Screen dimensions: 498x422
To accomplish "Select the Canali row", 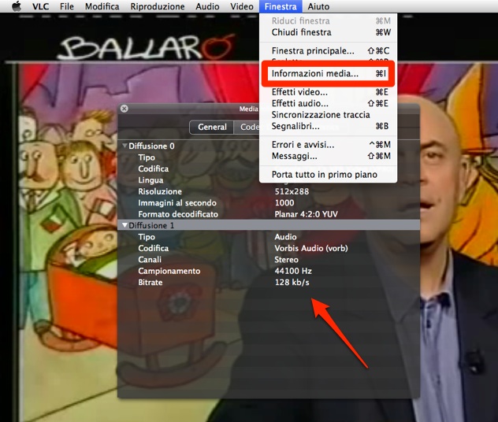I will pos(269,260).
